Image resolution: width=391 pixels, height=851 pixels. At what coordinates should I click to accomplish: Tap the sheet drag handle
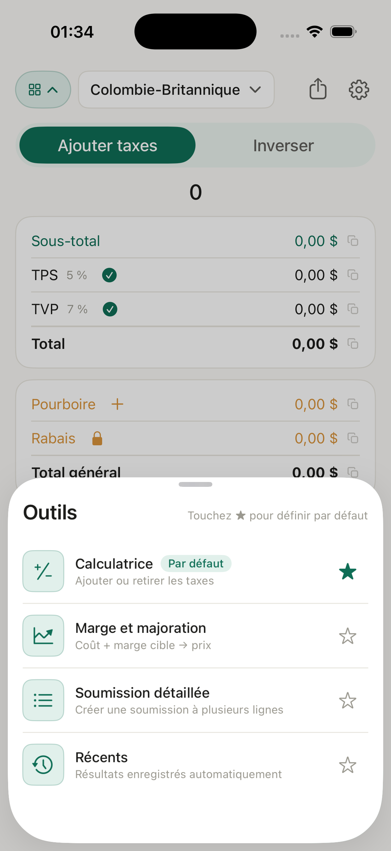[x=195, y=484]
